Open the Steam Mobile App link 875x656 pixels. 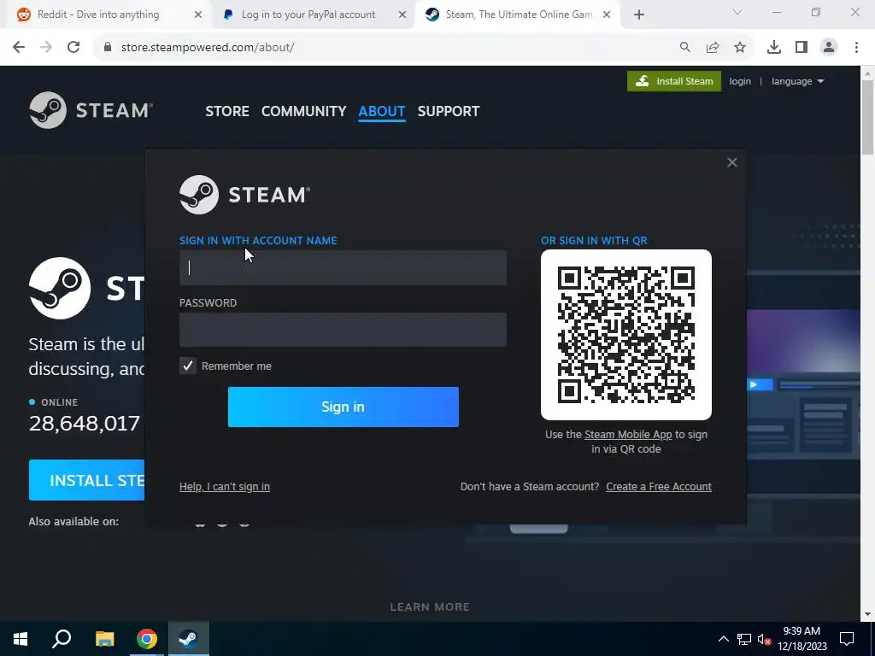[x=628, y=435]
